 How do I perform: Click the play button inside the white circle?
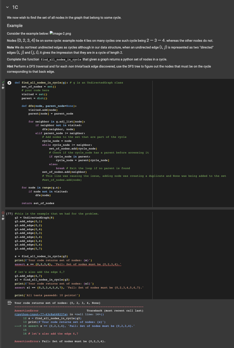pos(9,83)
